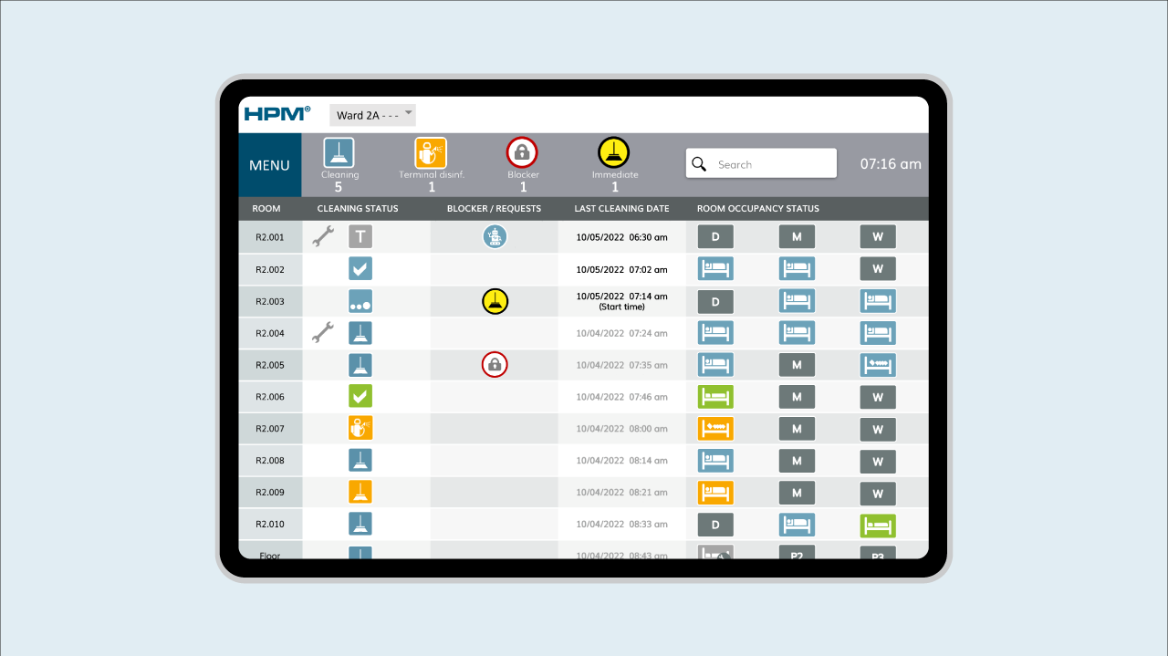Toggle the green checkmark status for R2.006
The width and height of the screenshot is (1168, 656).
[x=360, y=397]
